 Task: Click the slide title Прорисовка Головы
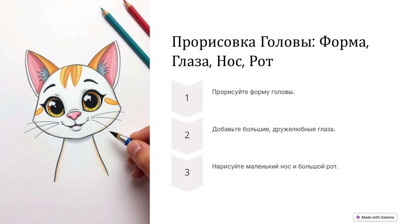point(270,52)
